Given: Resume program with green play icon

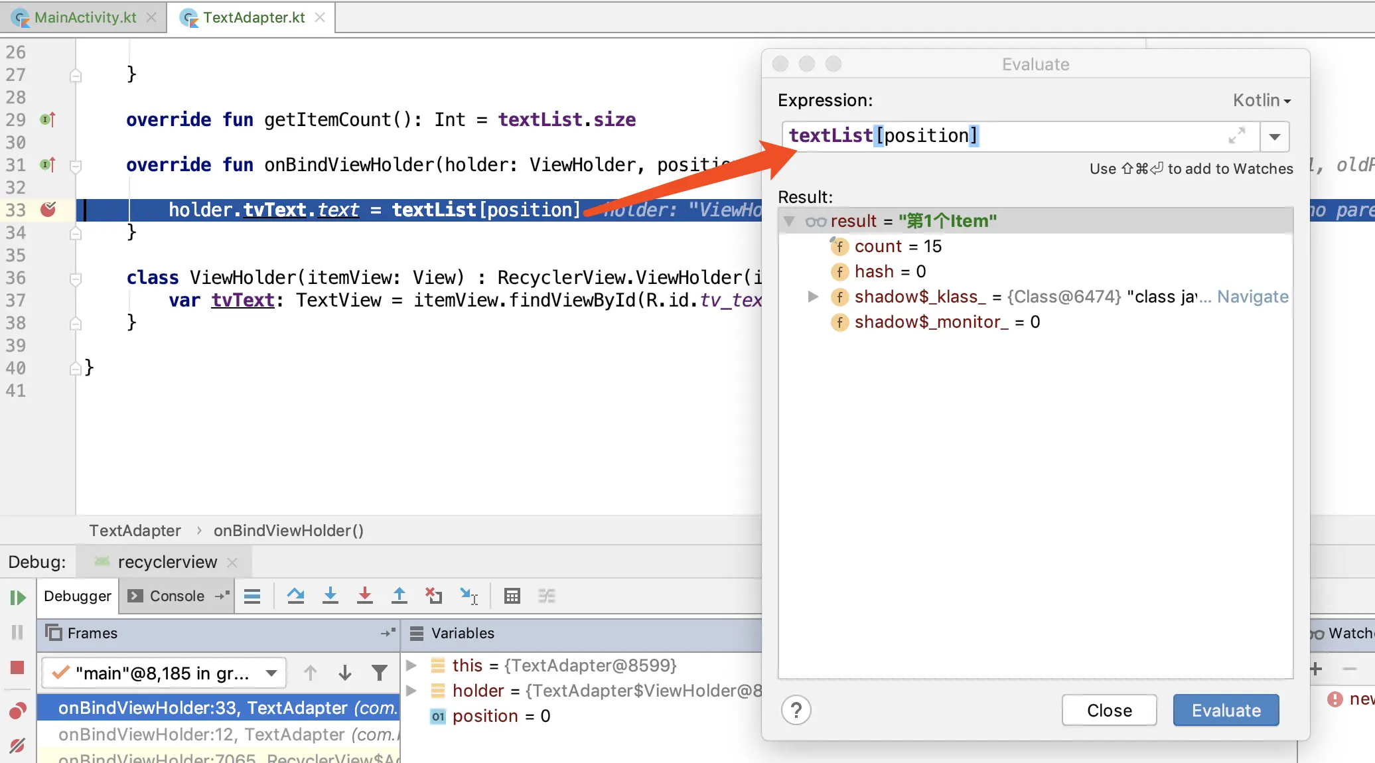Looking at the screenshot, I should coord(18,598).
